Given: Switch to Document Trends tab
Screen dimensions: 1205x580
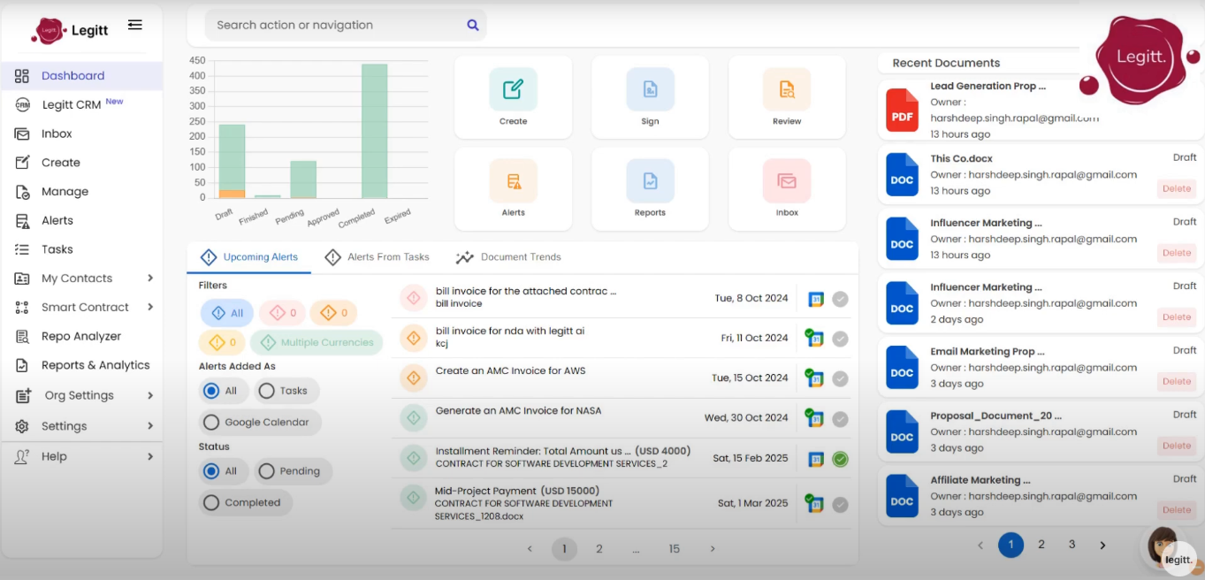Looking at the screenshot, I should tap(508, 257).
